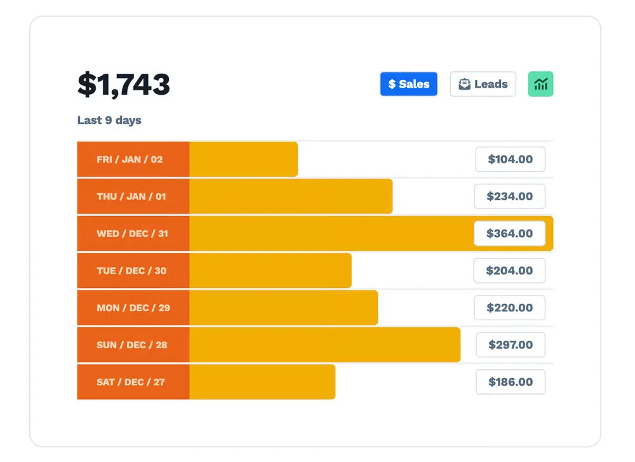Click the $297.00 value badge
The image size is (635, 462).
pyautogui.click(x=511, y=345)
